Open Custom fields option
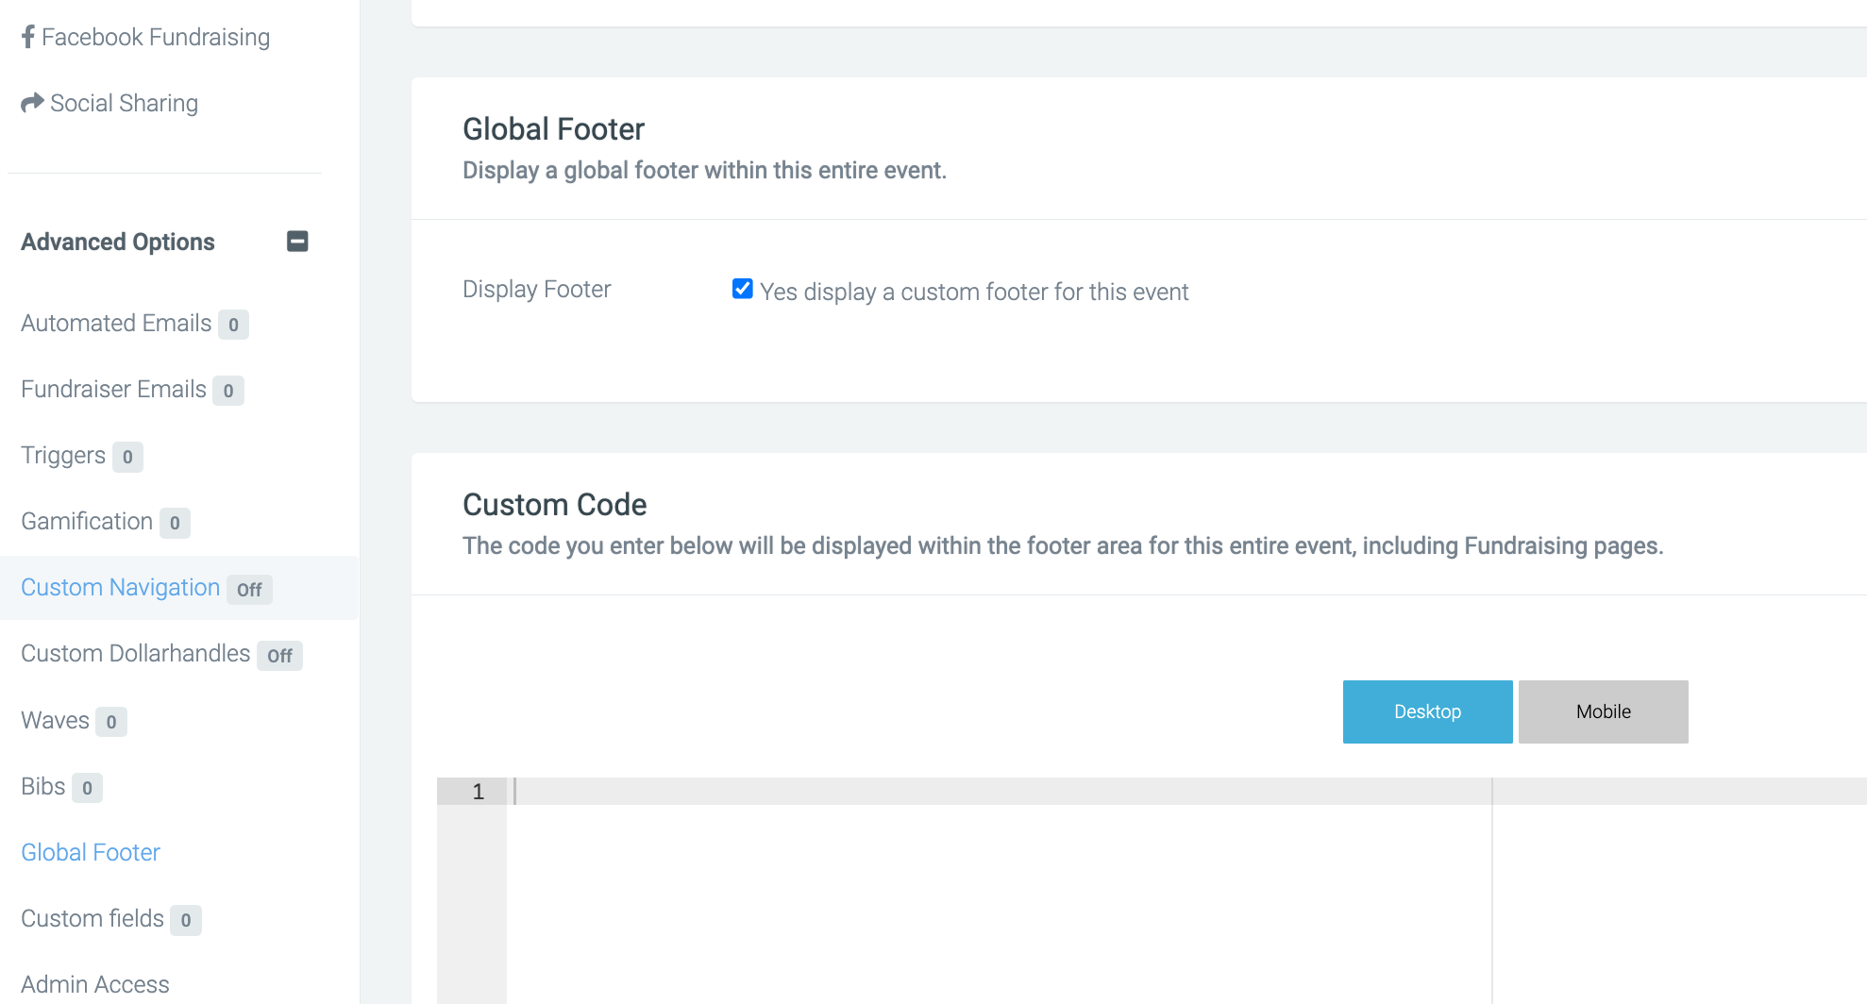 point(93,918)
